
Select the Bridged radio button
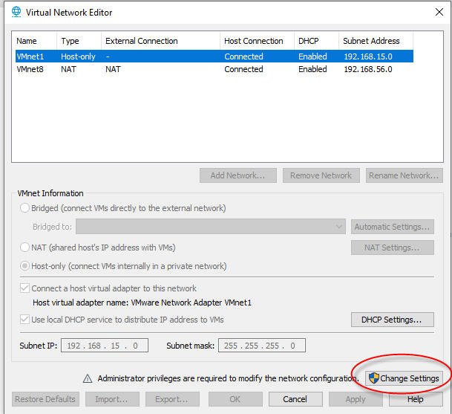pos(25,208)
